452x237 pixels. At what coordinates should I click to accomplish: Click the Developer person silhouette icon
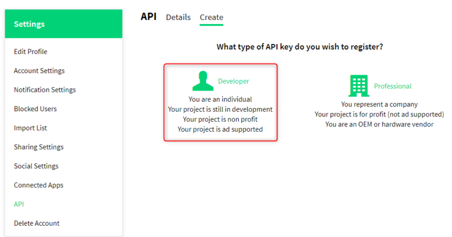(x=203, y=81)
